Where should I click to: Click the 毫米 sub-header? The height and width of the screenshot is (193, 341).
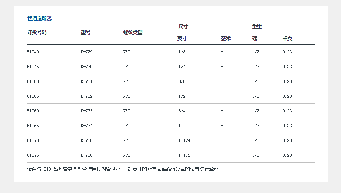(226, 39)
